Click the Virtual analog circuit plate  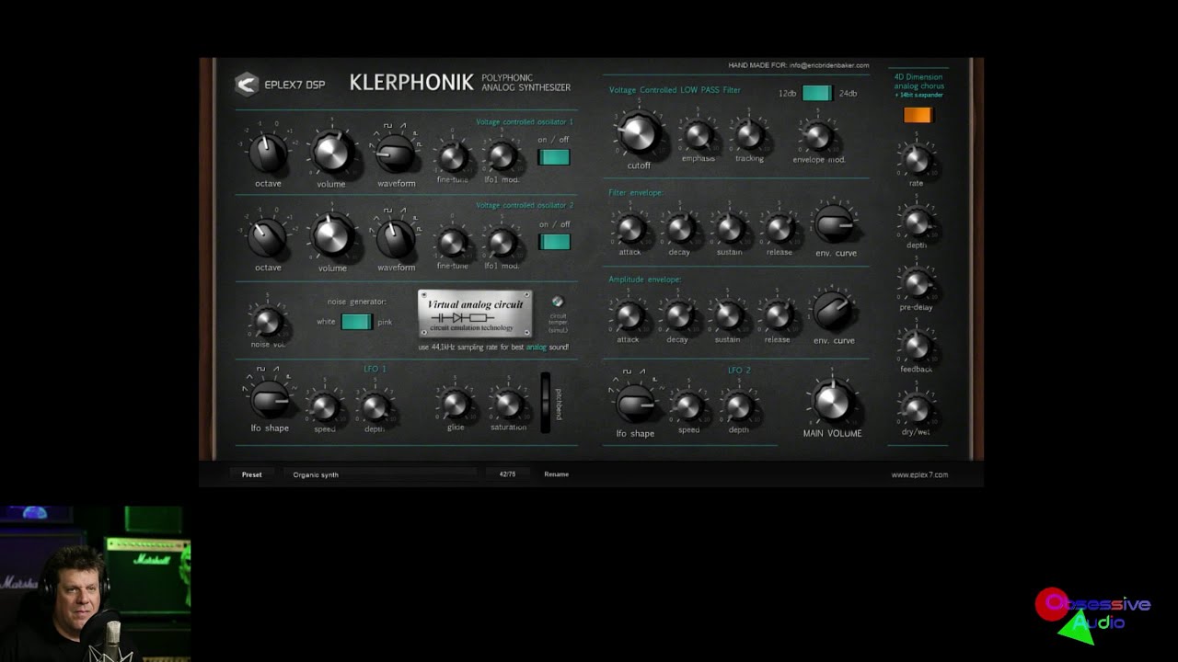click(475, 314)
